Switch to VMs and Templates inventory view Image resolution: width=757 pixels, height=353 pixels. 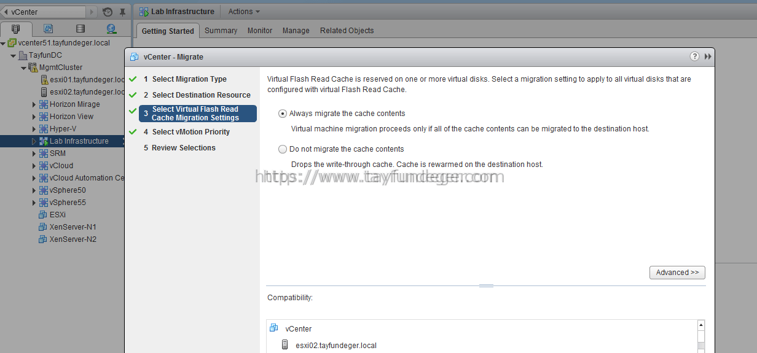pos(49,28)
